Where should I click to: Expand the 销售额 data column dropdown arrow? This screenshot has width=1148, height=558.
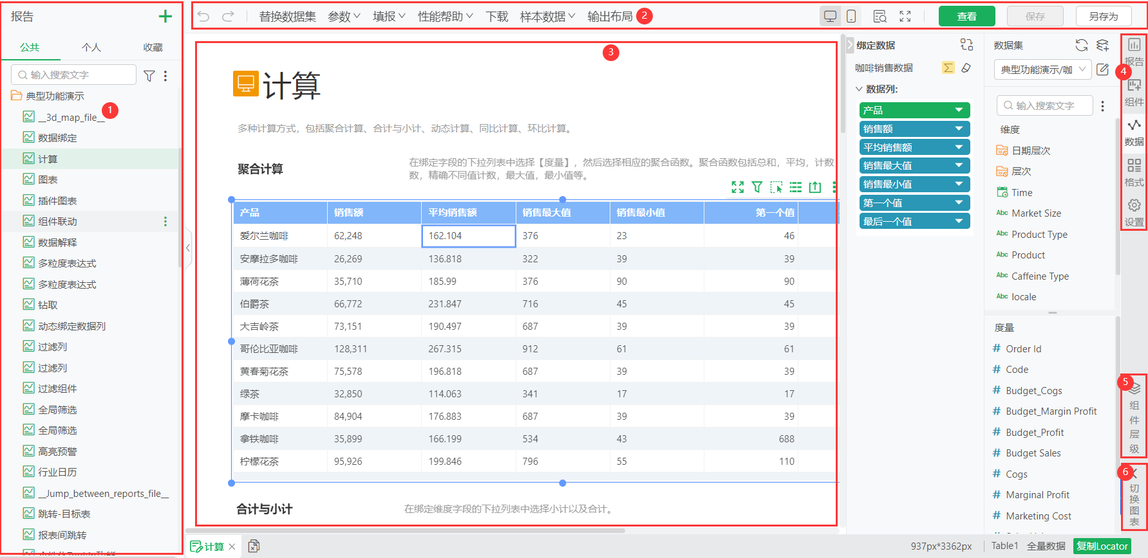959,129
